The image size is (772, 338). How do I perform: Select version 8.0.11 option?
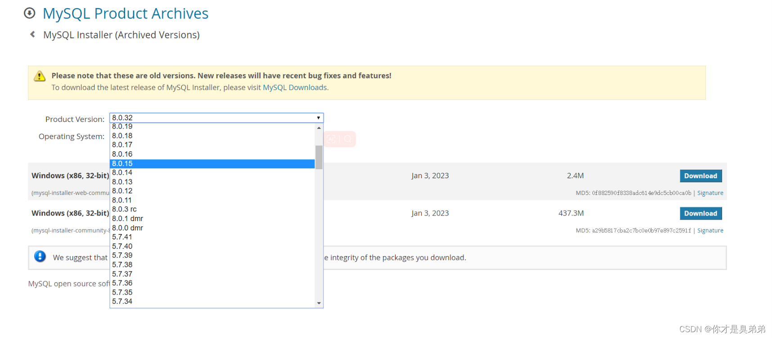[x=212, y=200]
